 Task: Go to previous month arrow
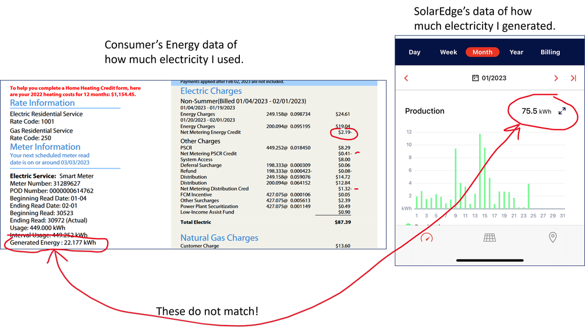(407, 78)
